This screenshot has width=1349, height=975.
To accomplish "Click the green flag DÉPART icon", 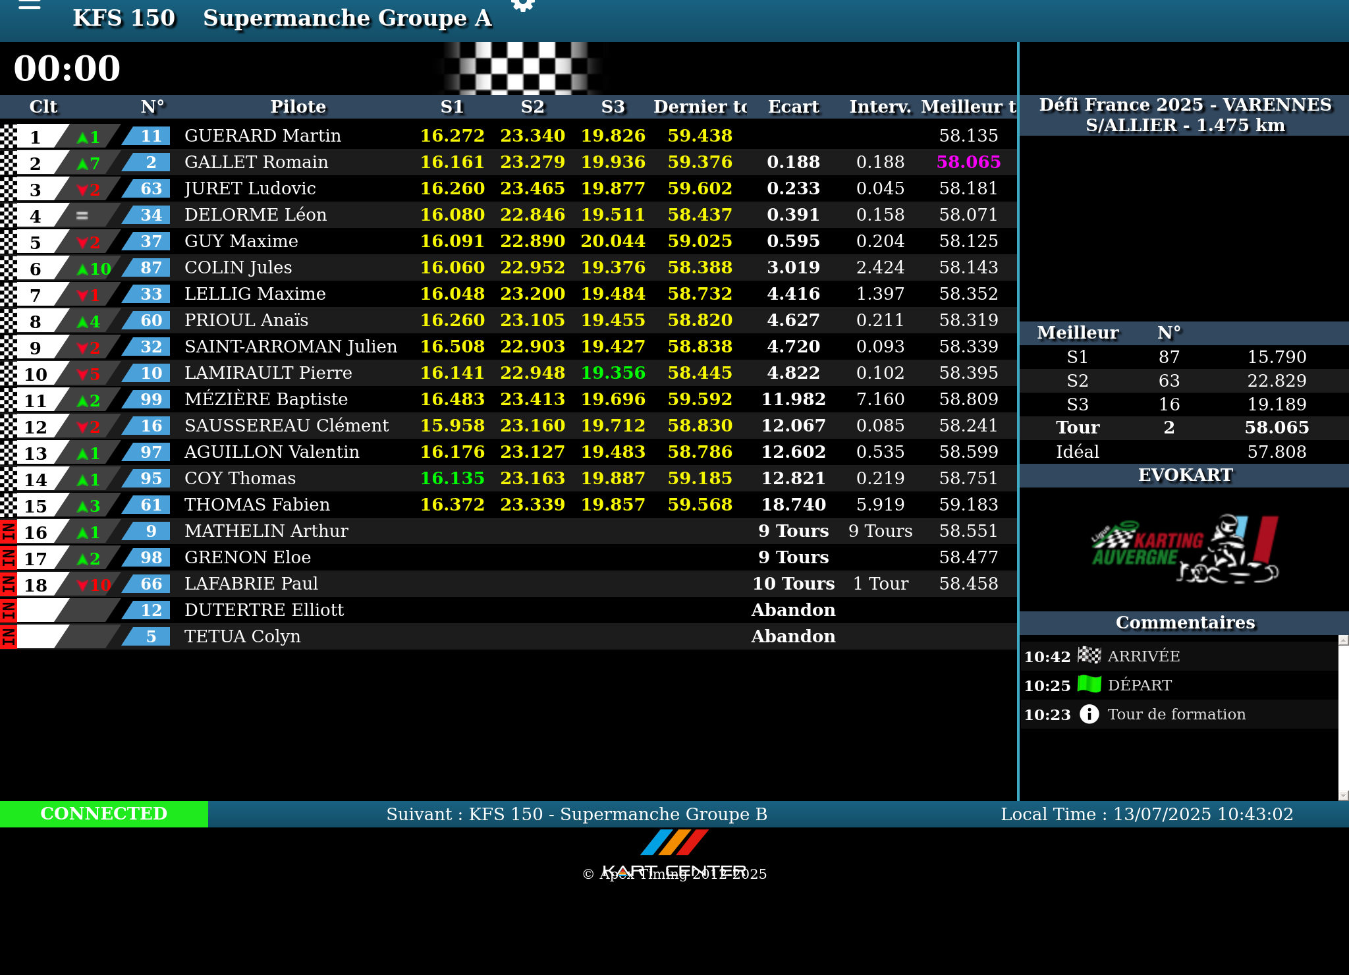I will point(1089,684).
